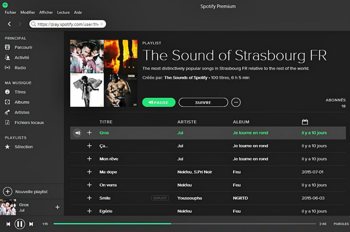Click the green PAUSE button
The width and height of the screenshot is (350, 232).
[159, 102]
